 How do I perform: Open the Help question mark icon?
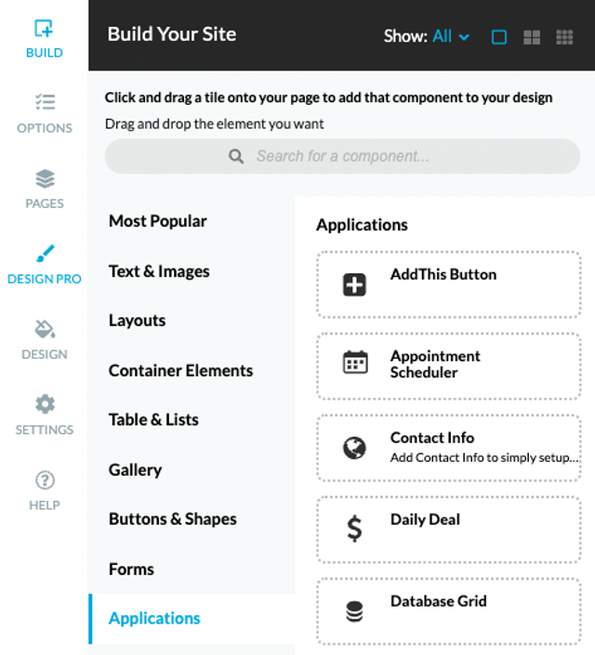pyautogui.click(x=45, y=480)
